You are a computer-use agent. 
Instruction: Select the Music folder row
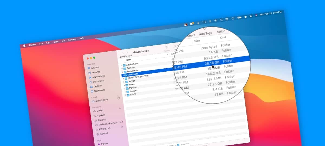click(x=132, y=84)
